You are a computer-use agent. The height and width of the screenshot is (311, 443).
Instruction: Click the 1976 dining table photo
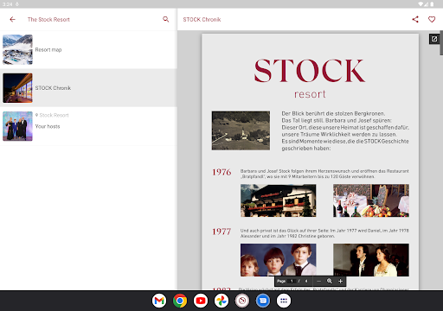(371, 200)
